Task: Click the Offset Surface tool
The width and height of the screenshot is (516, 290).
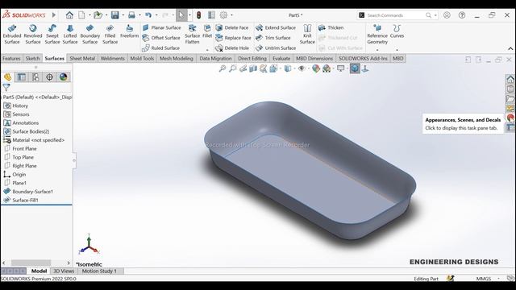Action: coord(161,38)
